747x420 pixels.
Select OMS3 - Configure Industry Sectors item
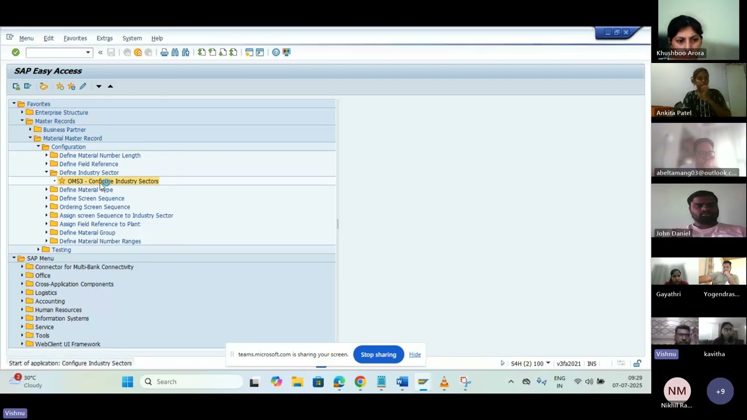[113, 181]
